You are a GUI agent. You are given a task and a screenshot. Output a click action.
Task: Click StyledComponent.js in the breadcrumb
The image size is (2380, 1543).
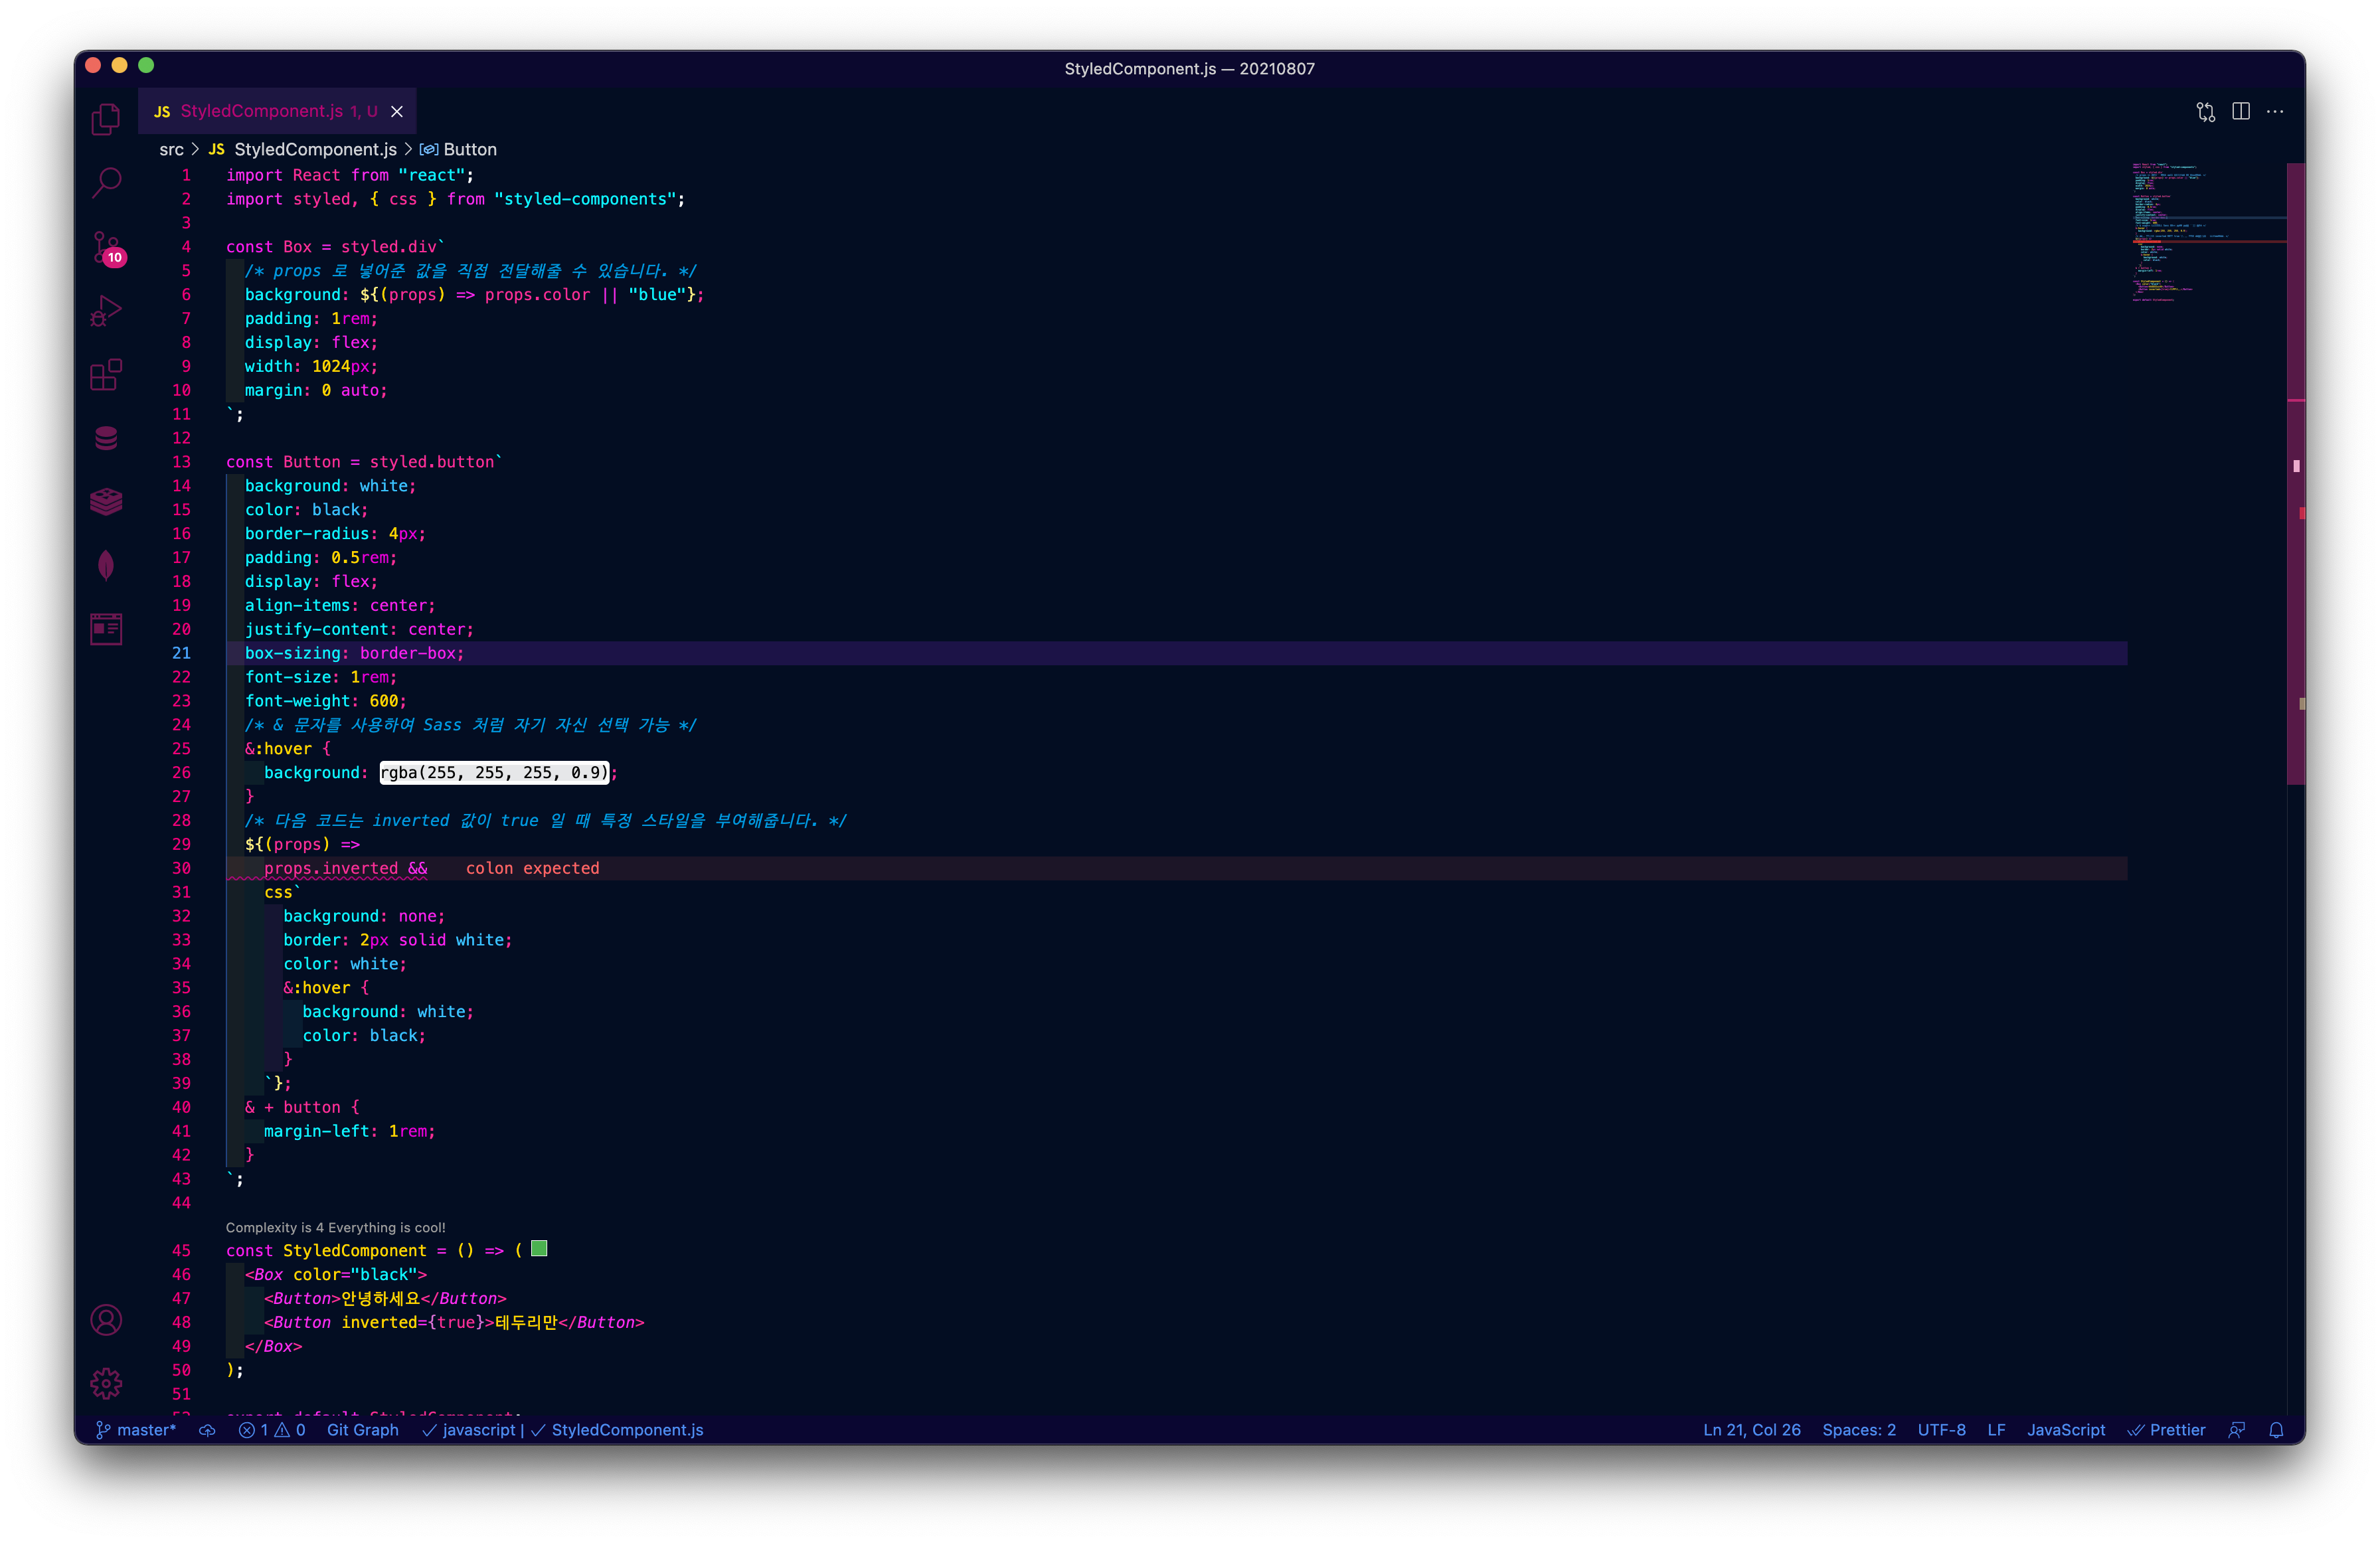pos(315,149)
